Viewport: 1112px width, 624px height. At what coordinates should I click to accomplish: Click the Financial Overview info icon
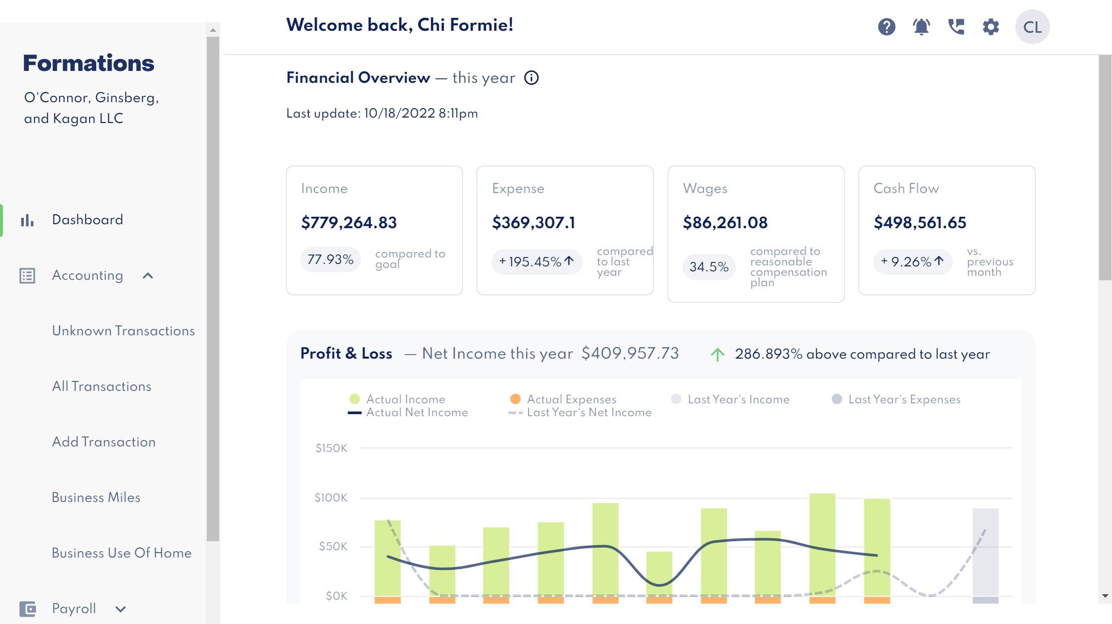(x=531, y=78)
